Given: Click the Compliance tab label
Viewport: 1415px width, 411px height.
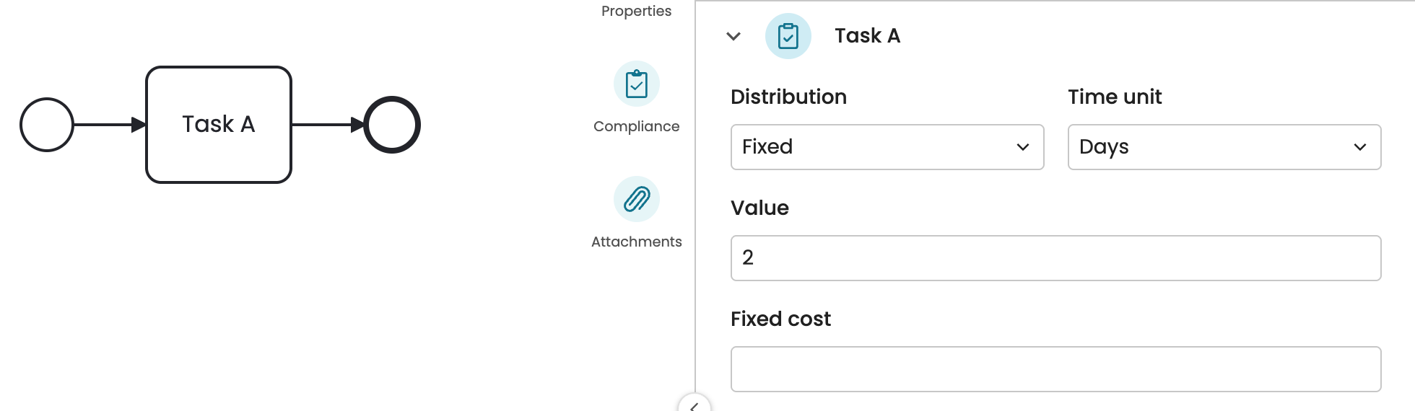Looking at the screenshot, I should (x=636, y=126).
